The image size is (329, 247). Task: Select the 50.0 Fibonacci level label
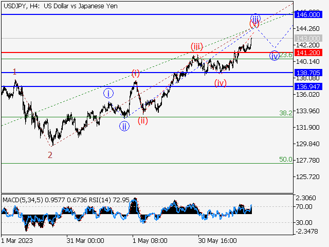[286, 160]
